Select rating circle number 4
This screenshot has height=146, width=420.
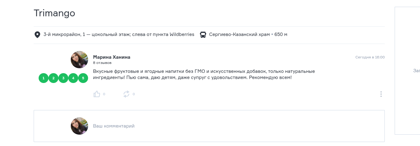click(73, 78)
